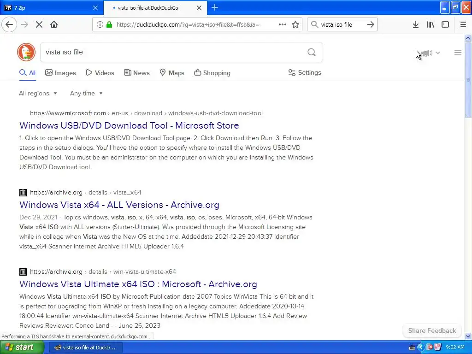Submit the Firefox search bar arrow
Image resolution: width=472 pixels, height=354 pixels.
coord(371,24)
